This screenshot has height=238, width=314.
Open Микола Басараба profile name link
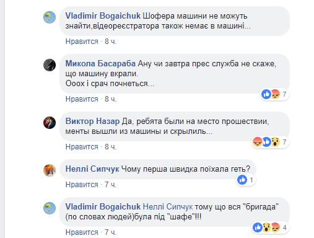100,64
